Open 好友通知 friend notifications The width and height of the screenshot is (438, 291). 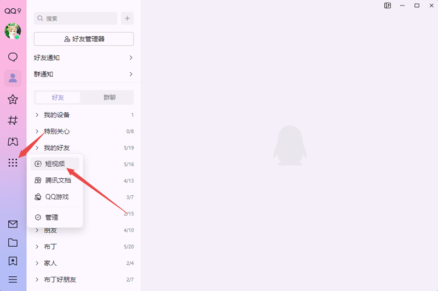pos(84,58)
